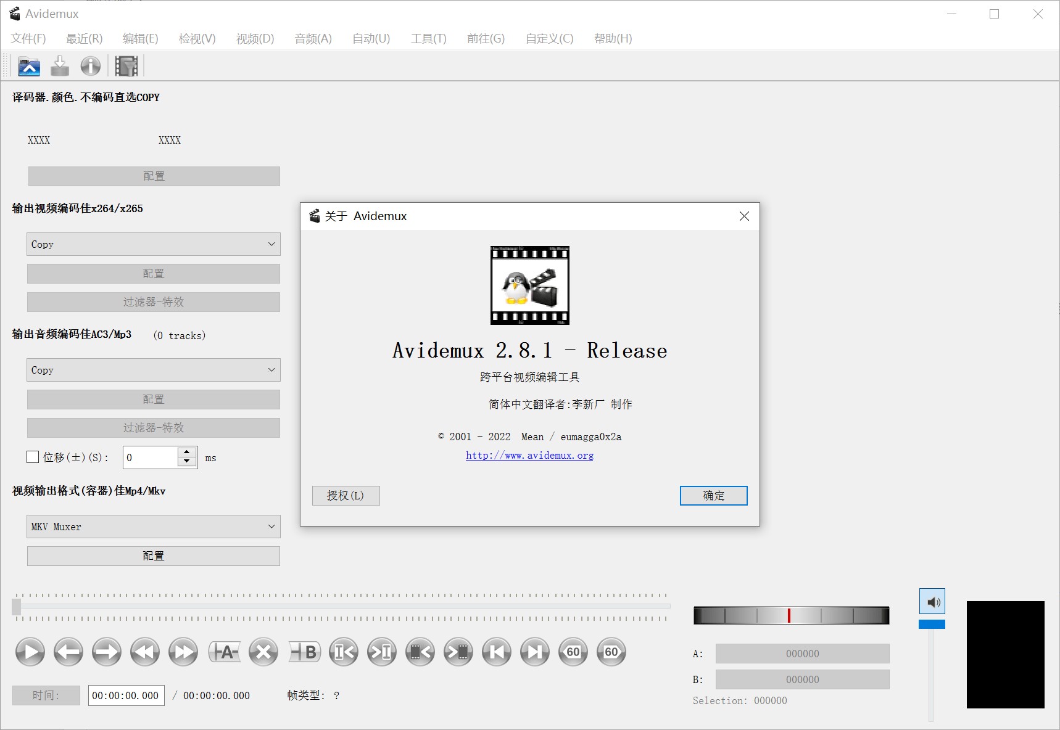
Task: Expand the video output Copy dropdown
Action: click(x=154, y=244)
